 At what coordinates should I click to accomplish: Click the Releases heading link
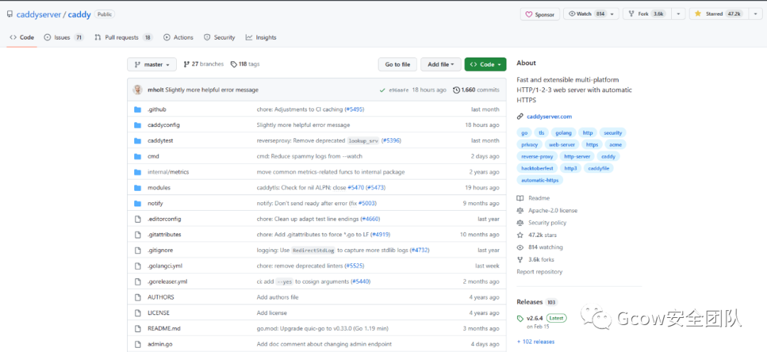click(x=530, y=302)
